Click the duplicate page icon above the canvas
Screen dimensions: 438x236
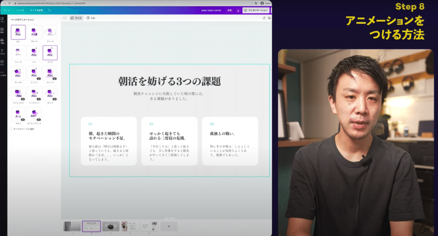click(269, 18)
